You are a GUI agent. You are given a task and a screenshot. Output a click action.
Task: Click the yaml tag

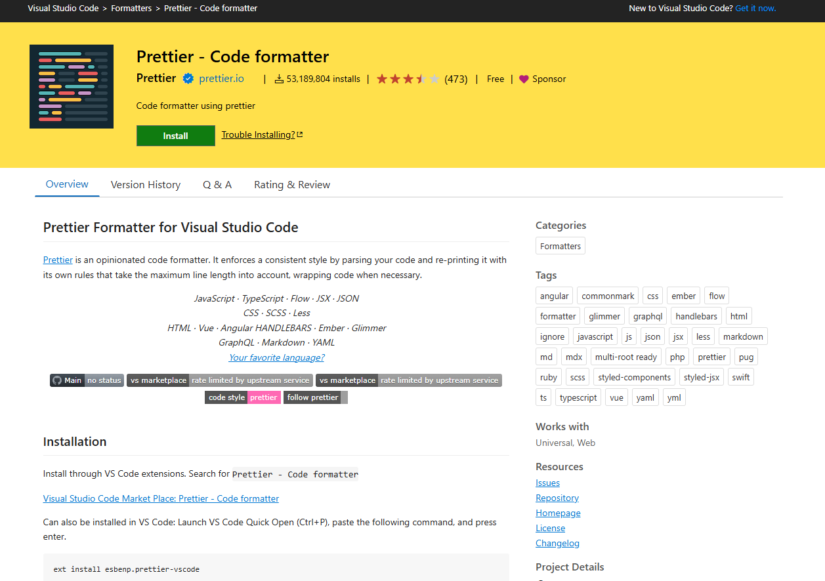[x=646, y=397]
